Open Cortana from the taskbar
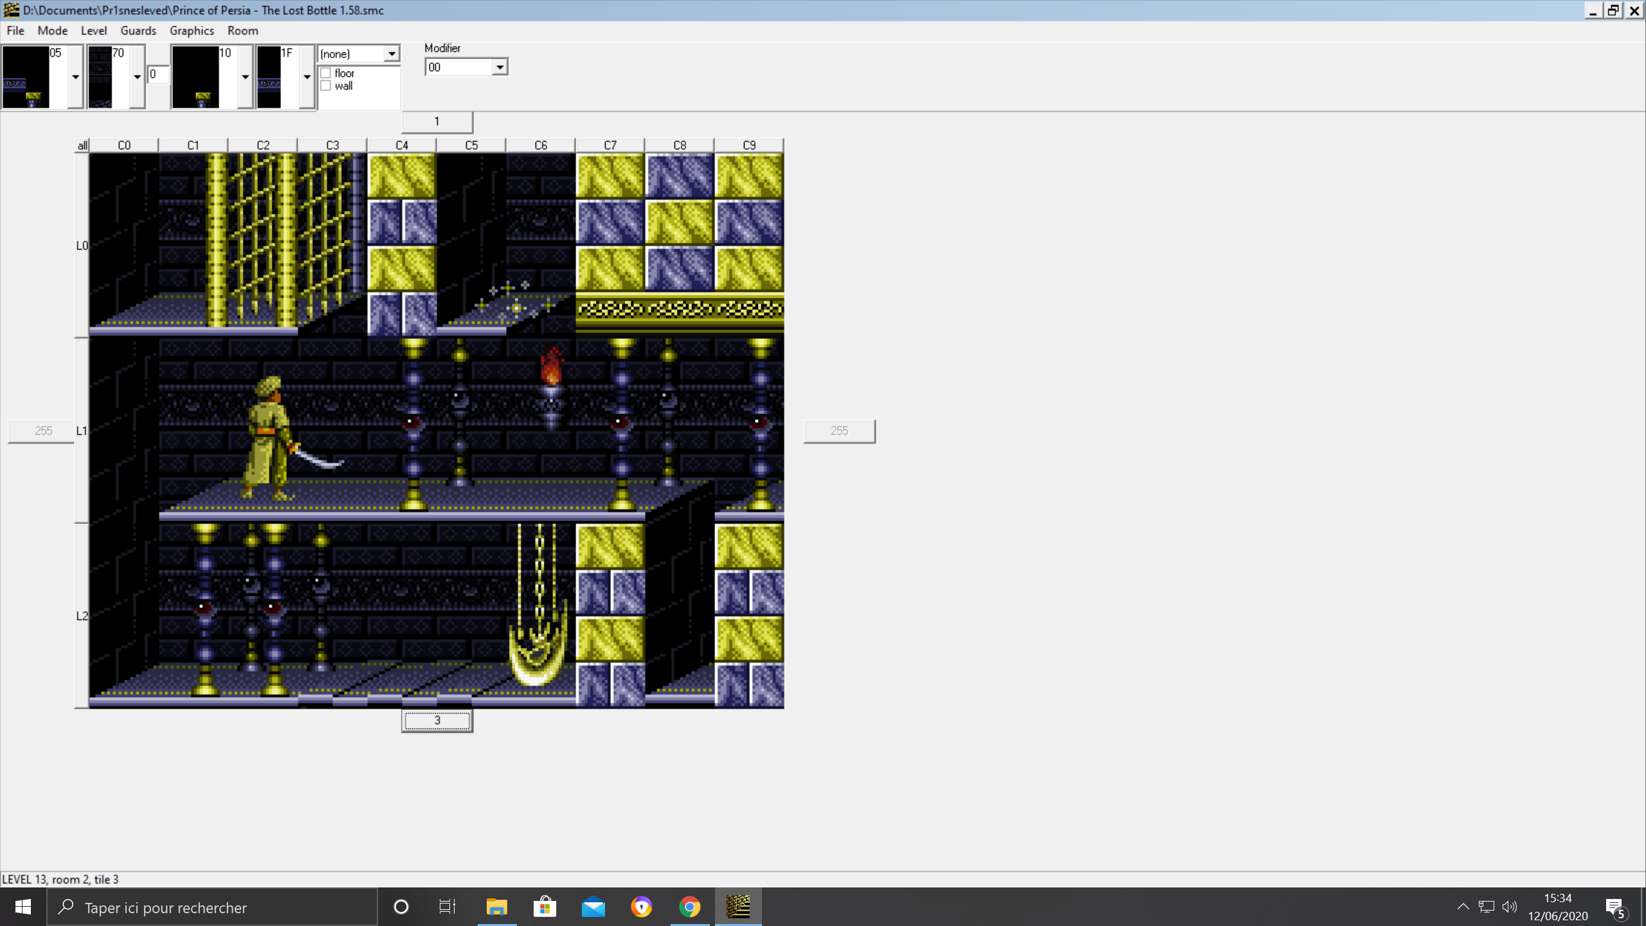1646x926 pixels. point(401,907)
